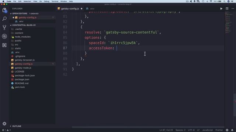Open the Terminal menu
236x132 pixels.
tap(55, 1)
